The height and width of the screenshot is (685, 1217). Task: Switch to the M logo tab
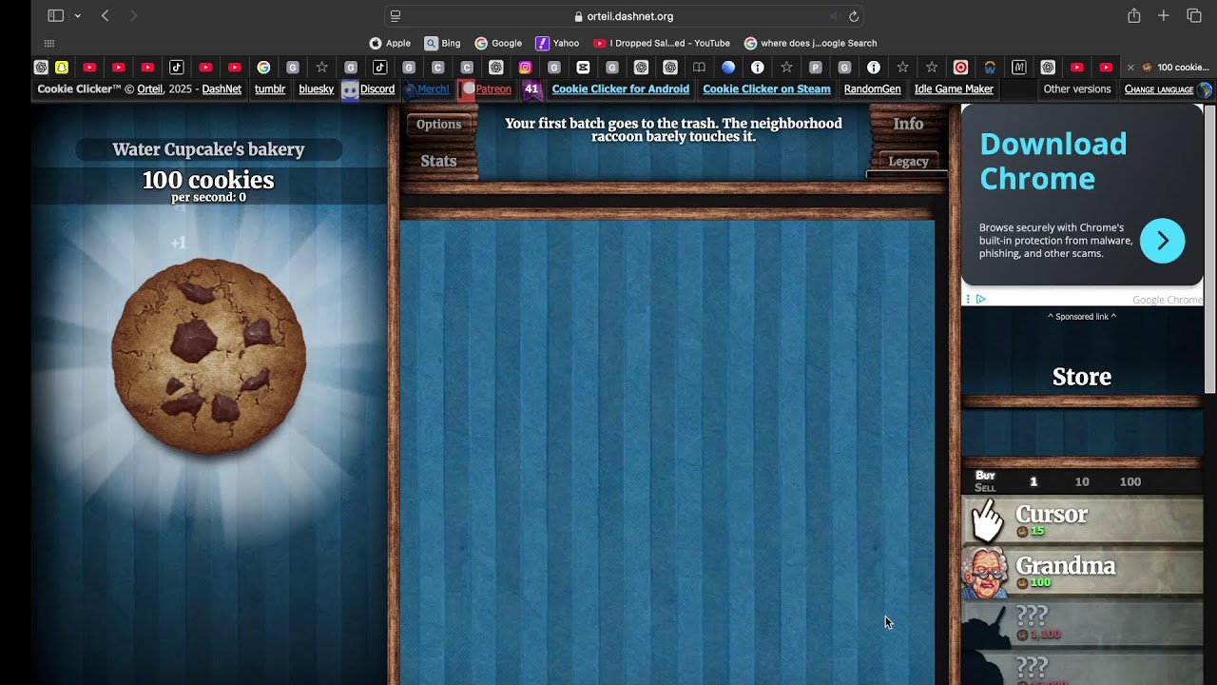point(1018,68)
